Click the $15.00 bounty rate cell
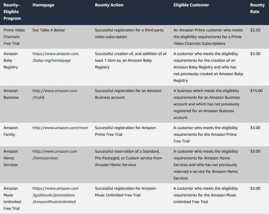This screenshot has width=269, height=214. 256,91
